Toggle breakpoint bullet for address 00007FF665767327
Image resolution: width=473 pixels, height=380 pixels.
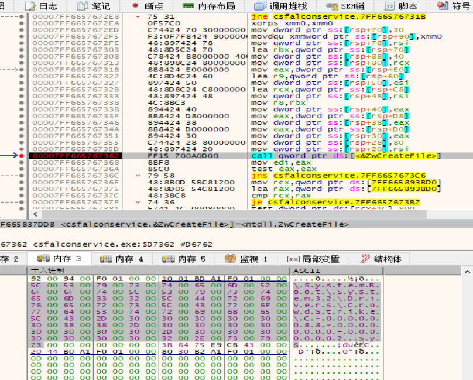[x=22, y=83]
